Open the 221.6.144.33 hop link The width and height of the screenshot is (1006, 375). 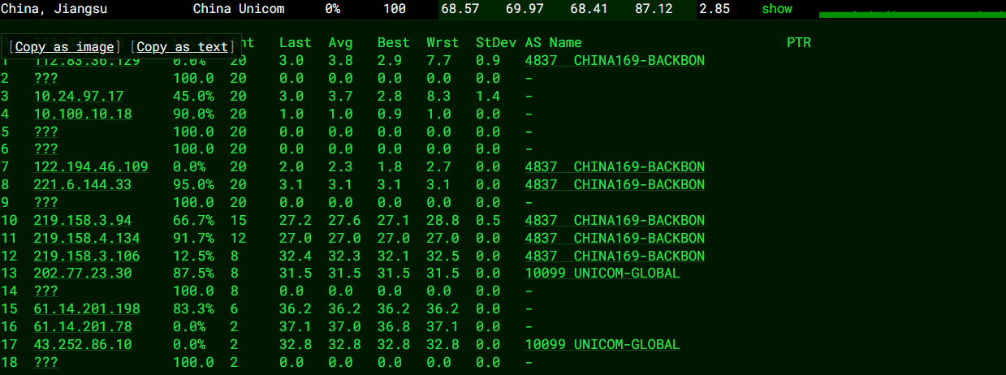[82, 185]
